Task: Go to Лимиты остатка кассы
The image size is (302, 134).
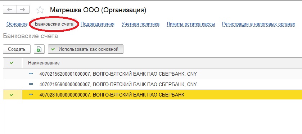Action: 191,24
